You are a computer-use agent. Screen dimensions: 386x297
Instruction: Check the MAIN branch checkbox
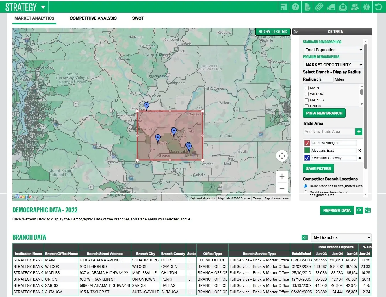pyautogui.click(x=307, y=88)
